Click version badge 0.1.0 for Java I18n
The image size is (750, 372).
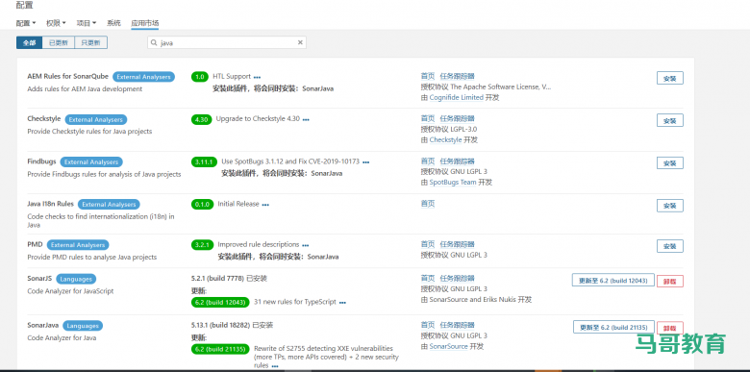202,204
